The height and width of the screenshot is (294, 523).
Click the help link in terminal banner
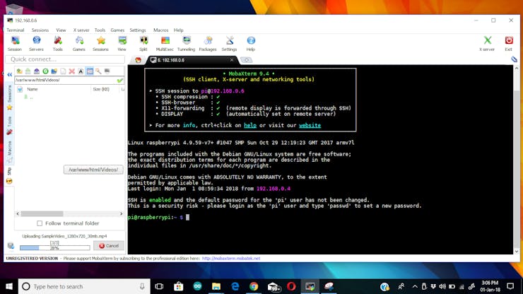point(250,126)
